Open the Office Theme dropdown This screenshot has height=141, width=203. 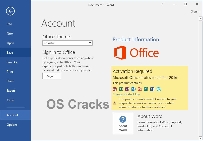tap(67, 43)
